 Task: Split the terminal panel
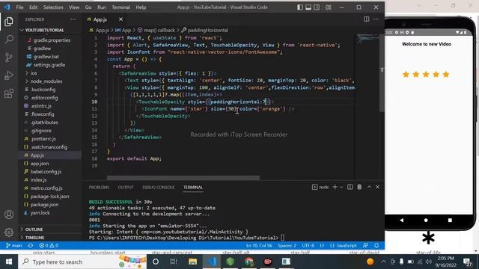coord(350,187)
